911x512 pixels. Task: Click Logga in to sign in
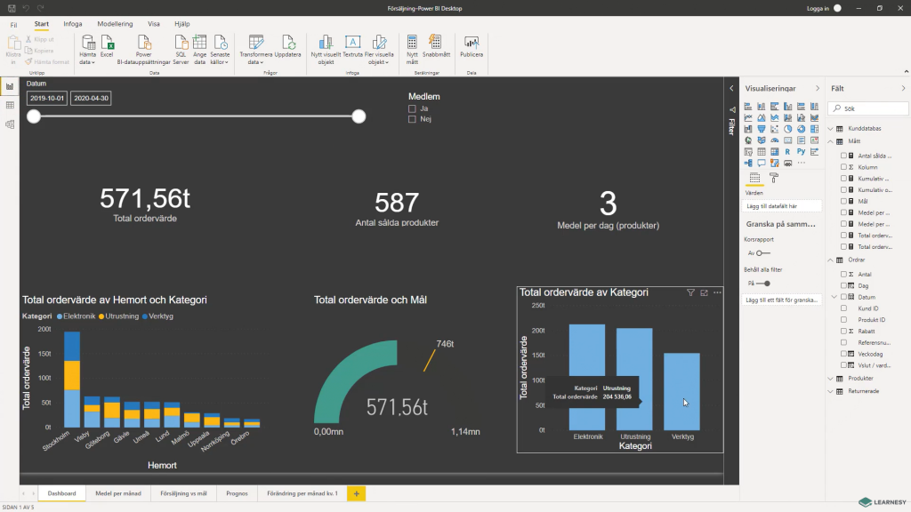(x=818, y=8)
